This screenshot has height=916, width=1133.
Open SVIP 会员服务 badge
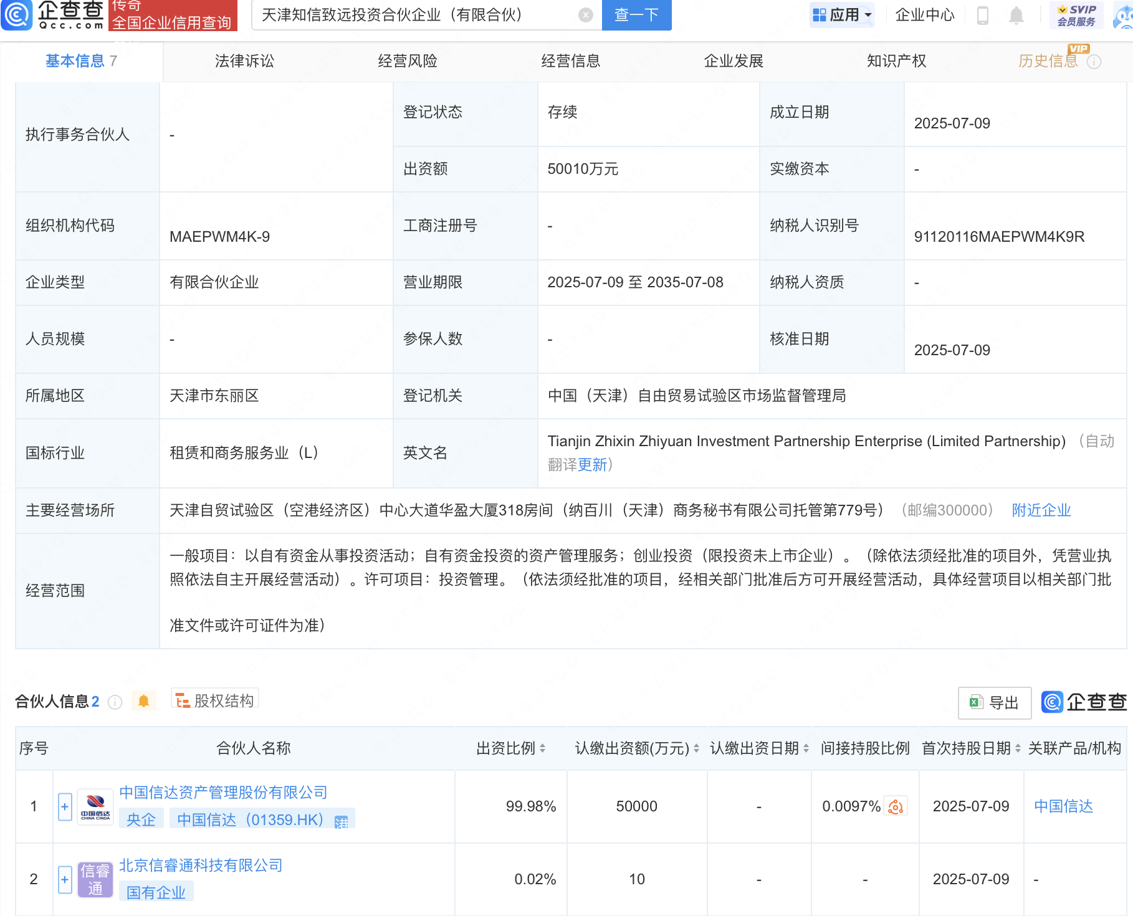[1076, 15]
